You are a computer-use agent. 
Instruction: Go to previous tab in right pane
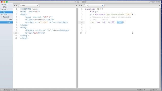coord(80,6)
